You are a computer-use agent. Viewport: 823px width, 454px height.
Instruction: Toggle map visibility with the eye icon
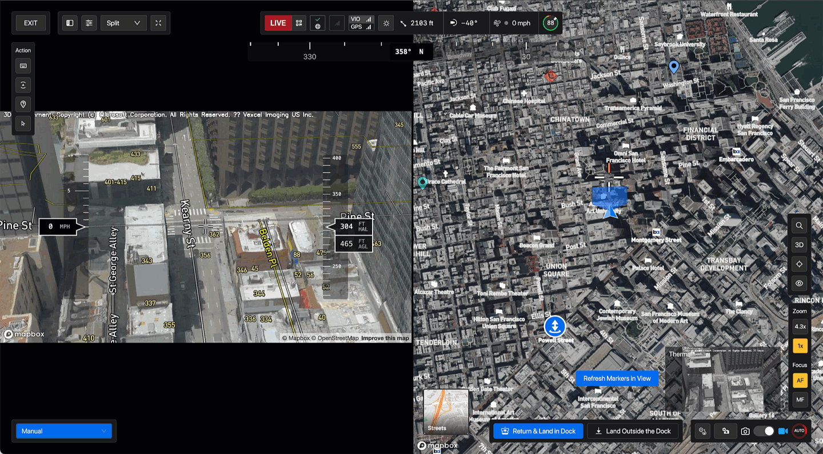click(x=799, y=284)
